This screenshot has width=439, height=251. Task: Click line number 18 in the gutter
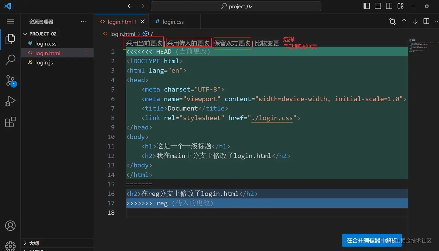111,213
